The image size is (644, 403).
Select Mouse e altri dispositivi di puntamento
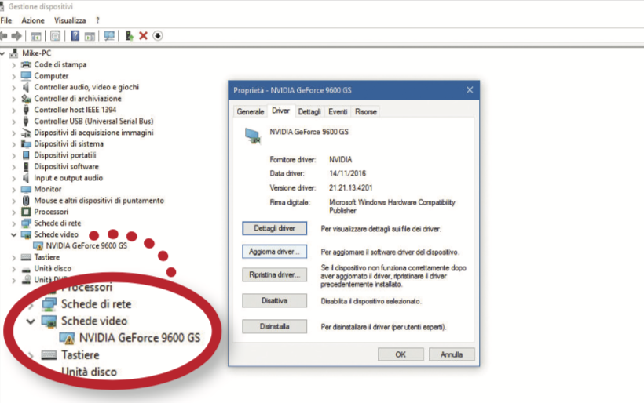[99, 201]
